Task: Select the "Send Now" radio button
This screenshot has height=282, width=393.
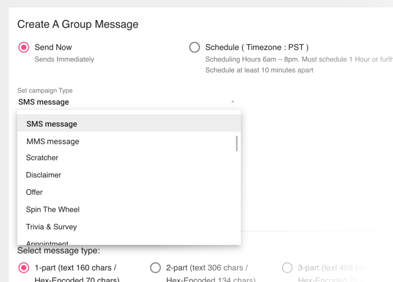Action: [x=24, y=47]
